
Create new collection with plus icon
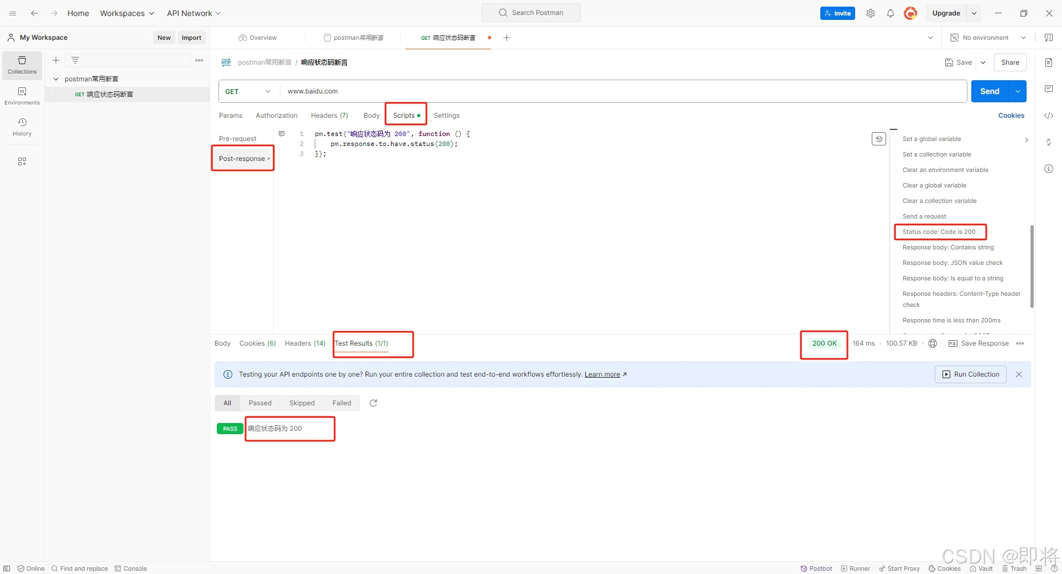56,60
